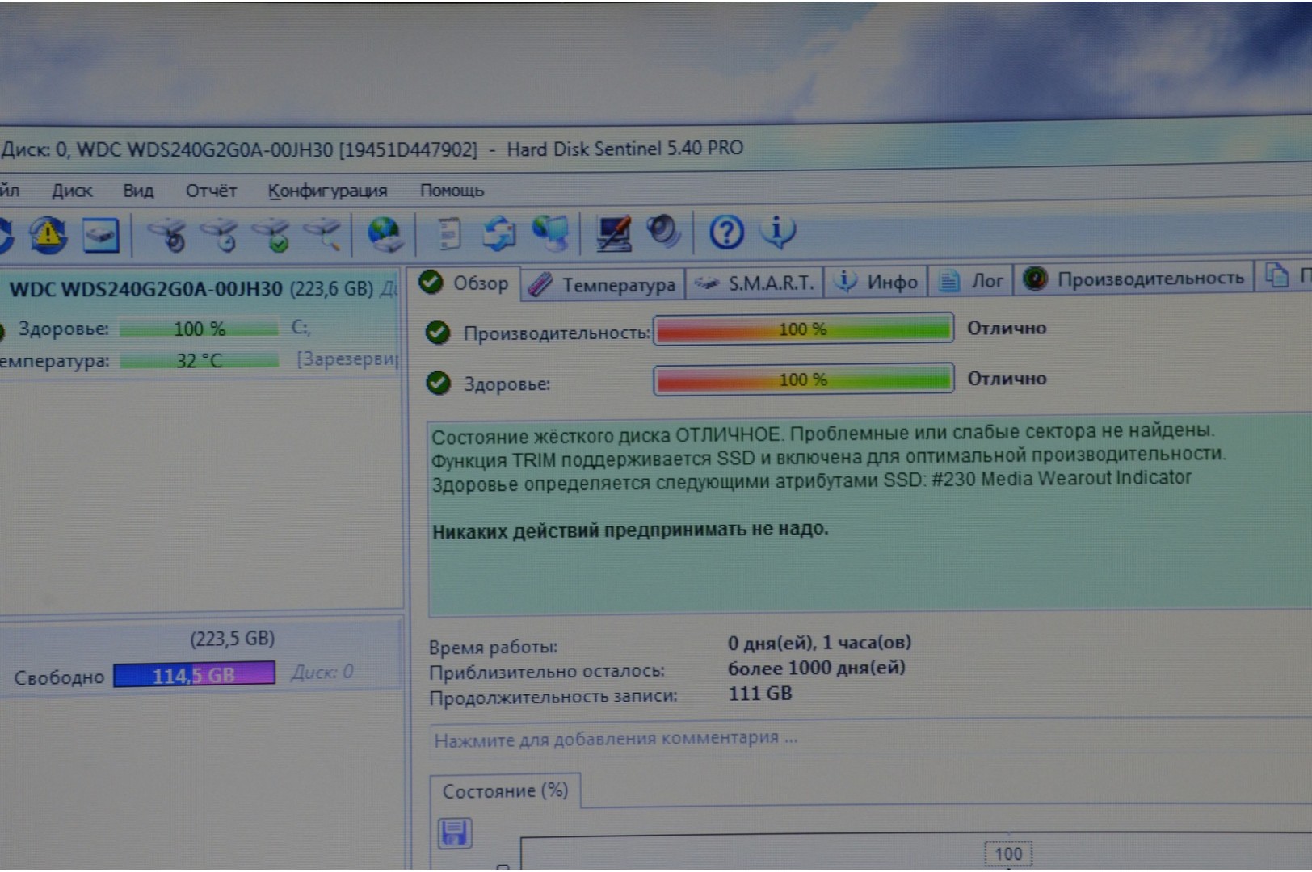Click the disk with magnifier surface test icon
Viewport: 1312px width, 872px height.
323,235
